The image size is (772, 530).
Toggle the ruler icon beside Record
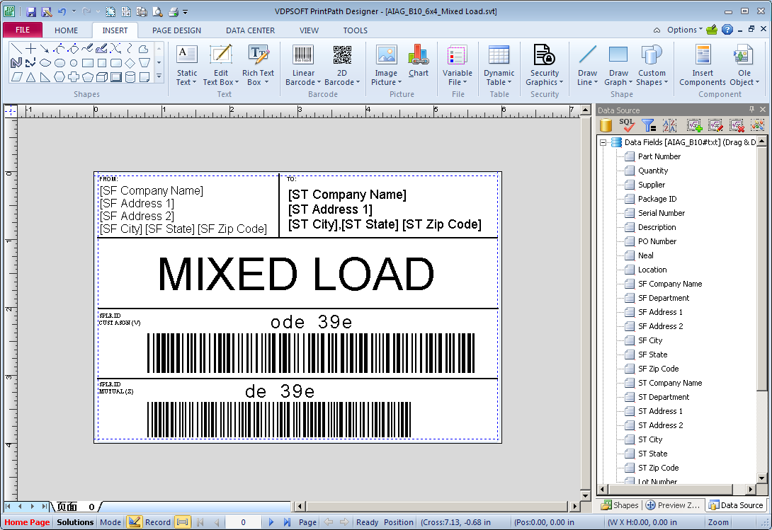(x=182, y=522)
